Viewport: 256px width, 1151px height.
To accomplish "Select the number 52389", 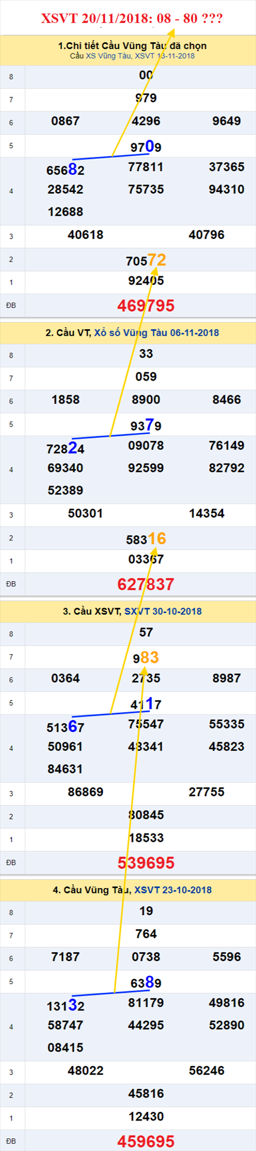I will point(65,490).
